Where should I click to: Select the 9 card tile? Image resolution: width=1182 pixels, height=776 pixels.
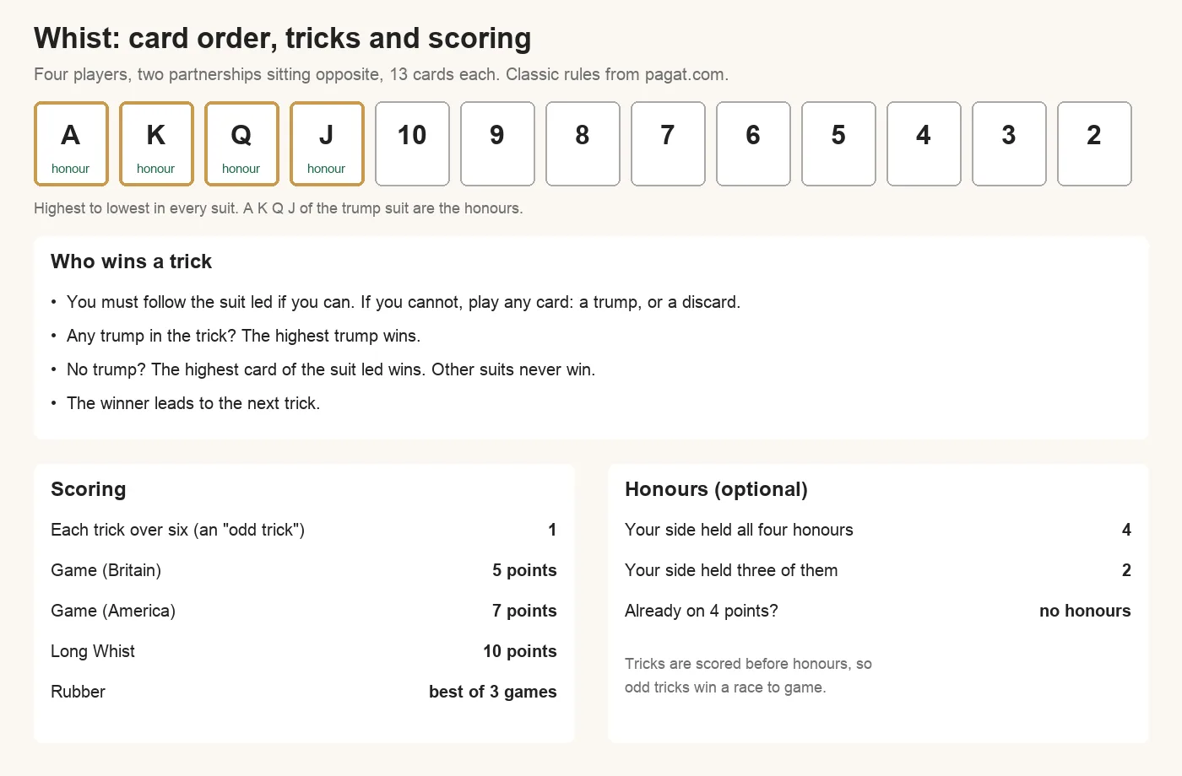pyautogui.click(x=497, y=143)
